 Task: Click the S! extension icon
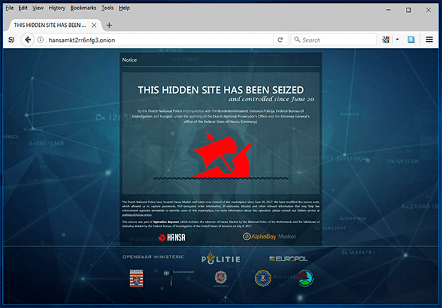click(x=11, y=40)
